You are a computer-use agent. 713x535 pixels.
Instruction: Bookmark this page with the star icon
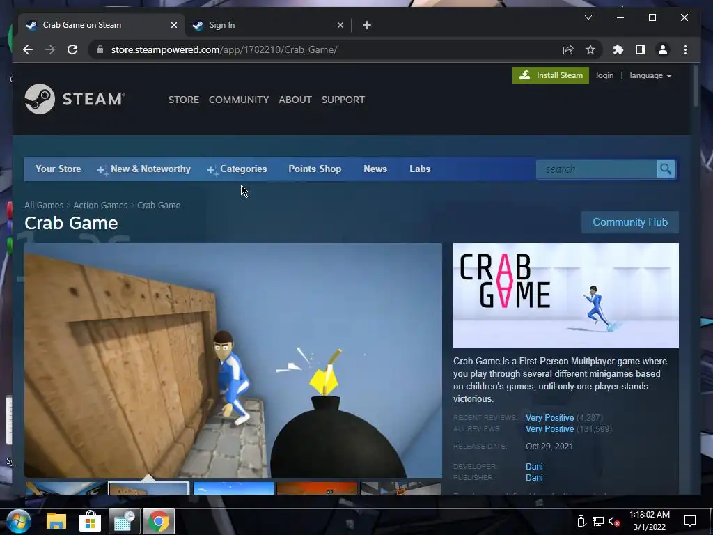(590, 49)
